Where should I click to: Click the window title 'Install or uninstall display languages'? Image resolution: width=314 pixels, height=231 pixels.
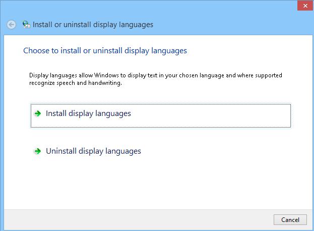tap(93, 25)
